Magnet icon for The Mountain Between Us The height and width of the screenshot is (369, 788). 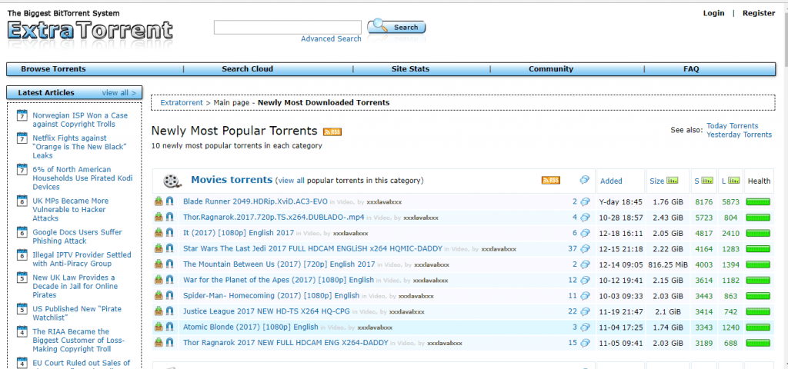click(170, 264)
